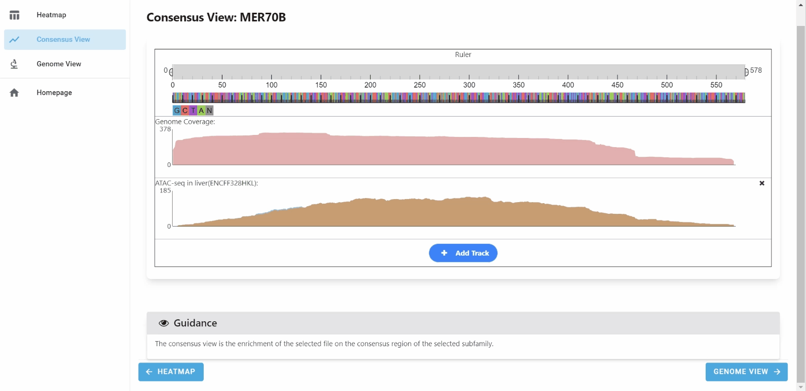Viewport: 806px width, 391px height.
Task: Select Consensus View in the sidebar
Action: 65,40
